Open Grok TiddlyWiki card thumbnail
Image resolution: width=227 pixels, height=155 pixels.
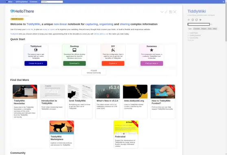coord(80,92)
